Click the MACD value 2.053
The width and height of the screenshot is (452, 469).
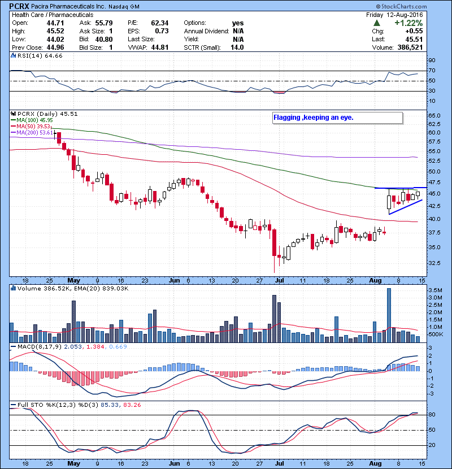tap(73, 347)
